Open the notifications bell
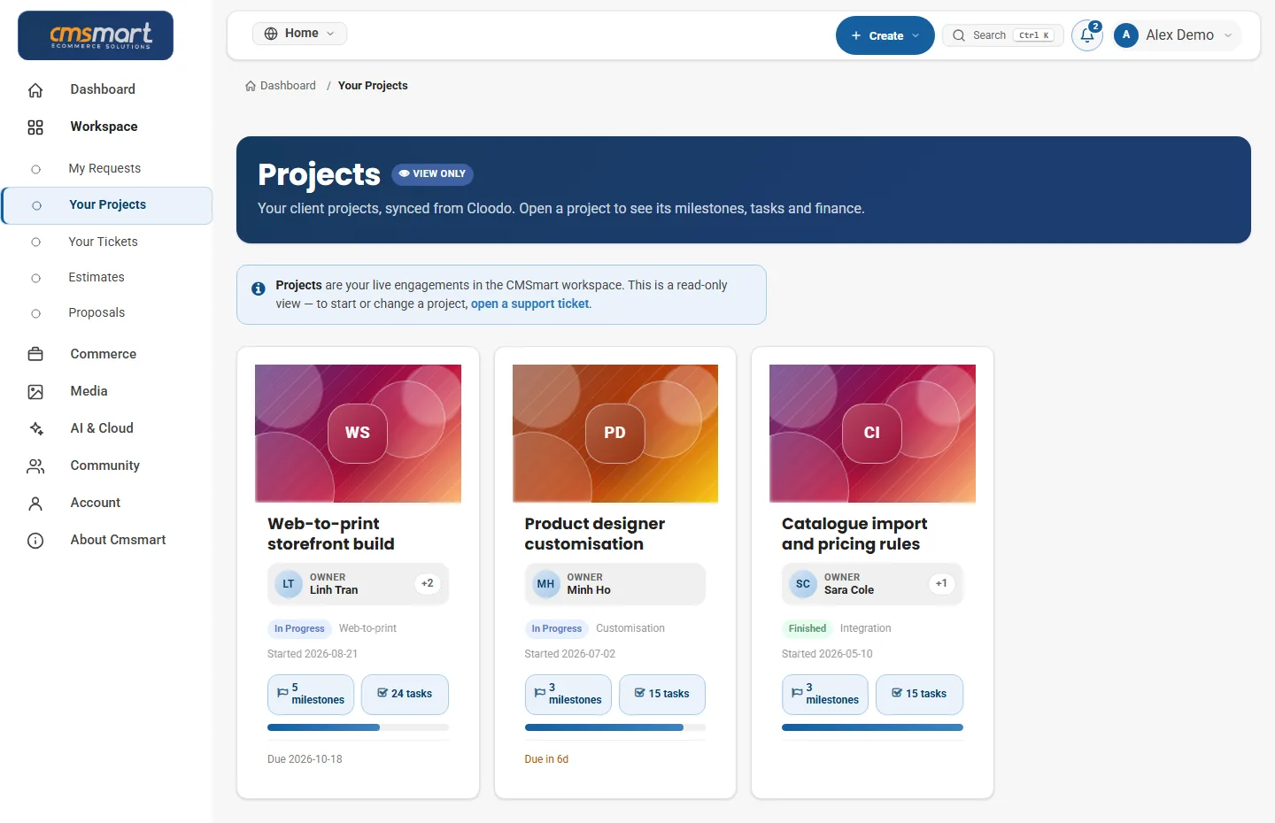 coord(1087,35)
